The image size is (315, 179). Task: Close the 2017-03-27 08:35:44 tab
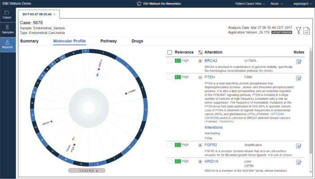click(x=54, y=15)
